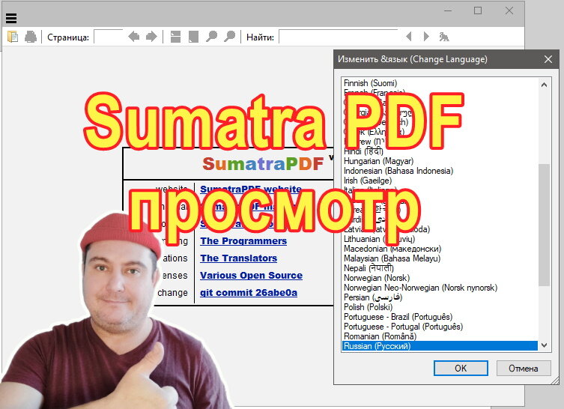Confirm language with OK button

pyautogui.click(x=461, y=368)
